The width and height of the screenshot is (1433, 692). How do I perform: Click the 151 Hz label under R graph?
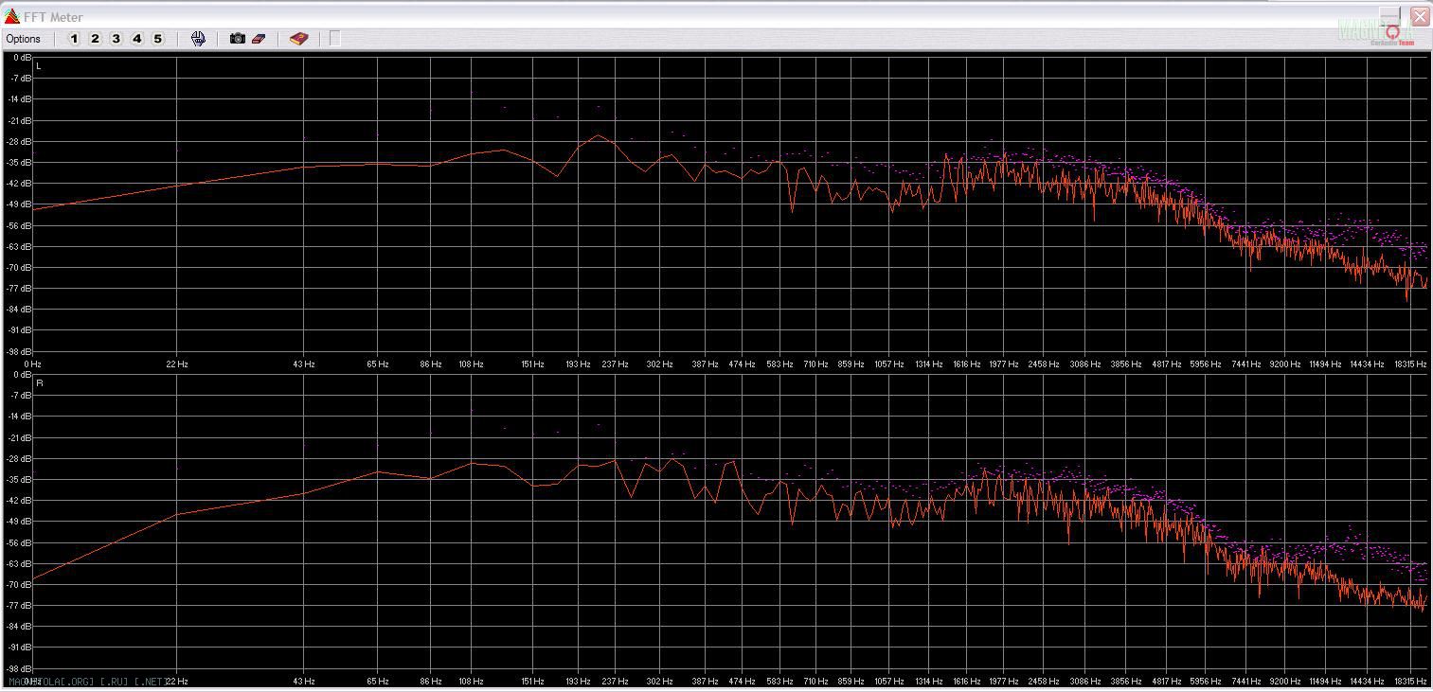[532, 681]
